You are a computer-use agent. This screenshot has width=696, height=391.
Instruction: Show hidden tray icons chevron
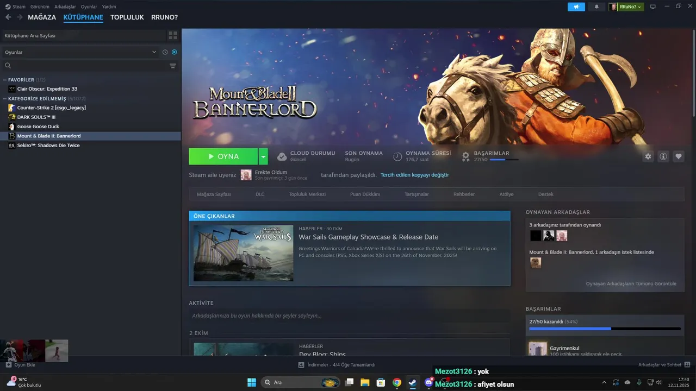[x=604, y=382]
